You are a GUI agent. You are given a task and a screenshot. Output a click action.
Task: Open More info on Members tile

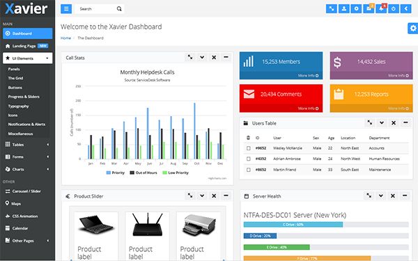pyautogui.click(x=308, y=76)
